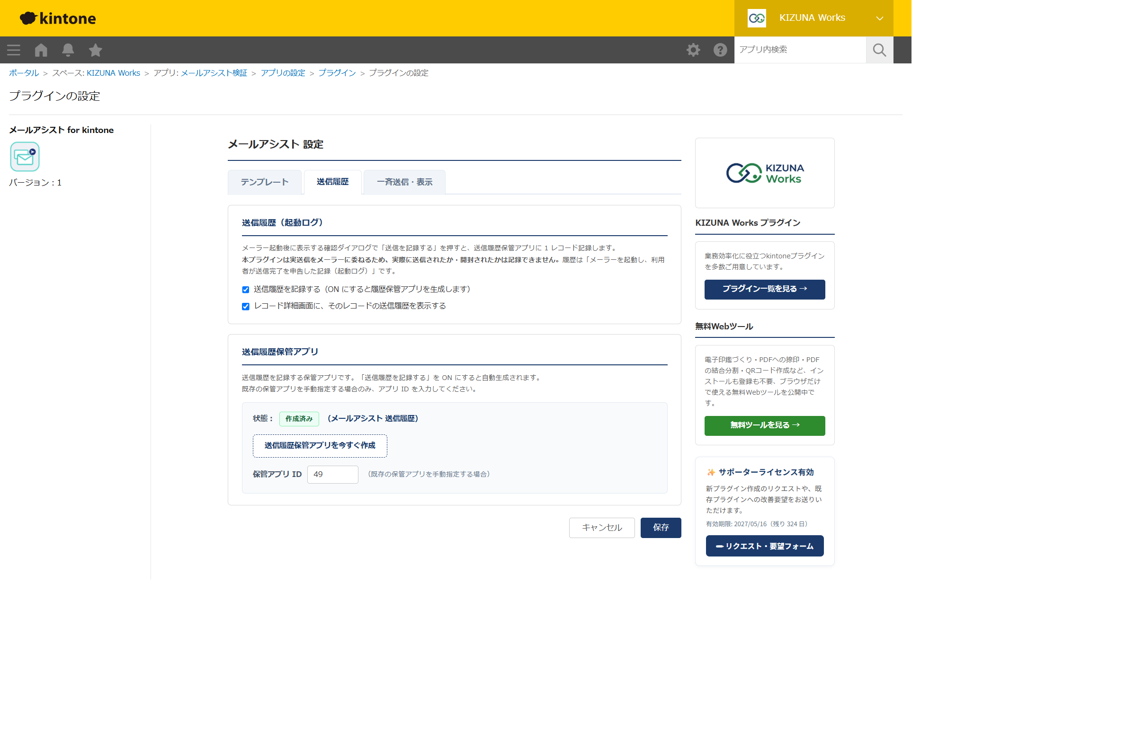The height and width of the screenshot is (742, 1126).
Task: Focus the アプリ内検索 search field
Action: tap(800, 50)
